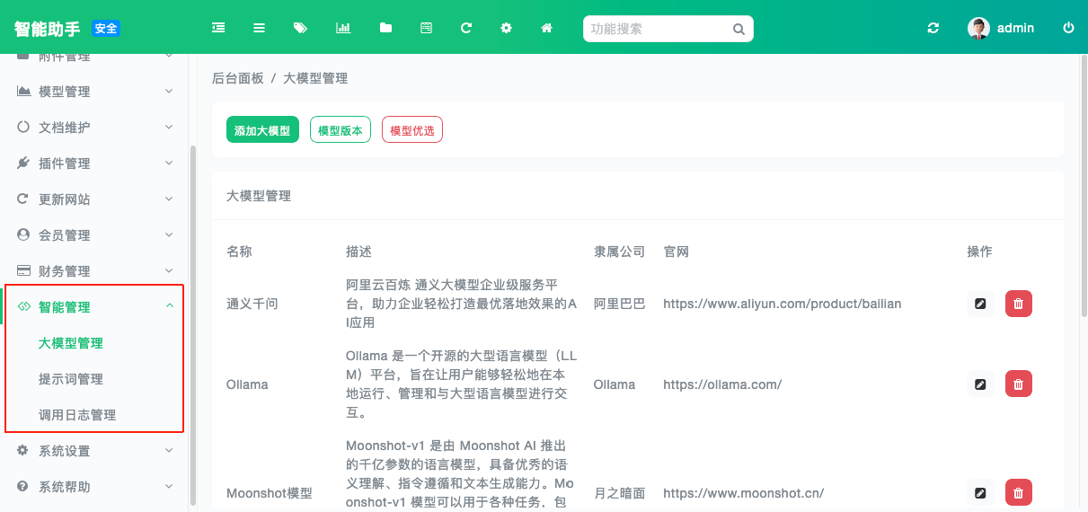
Task: Click the 智能助手 logo title
Action: (x=49, y=28)
